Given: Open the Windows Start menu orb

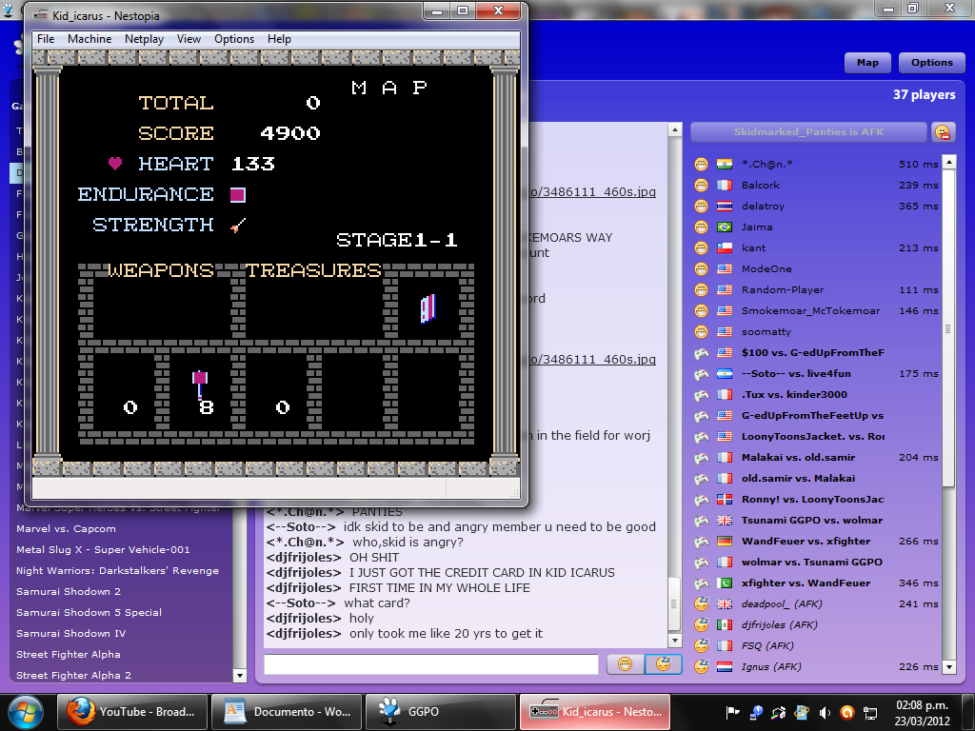Looking at the screenshot, I should click(26, 712).
